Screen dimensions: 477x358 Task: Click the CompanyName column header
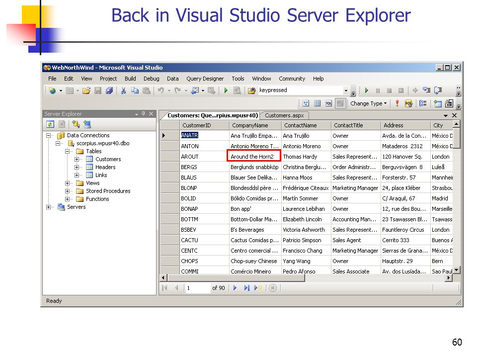coord(255,125)
